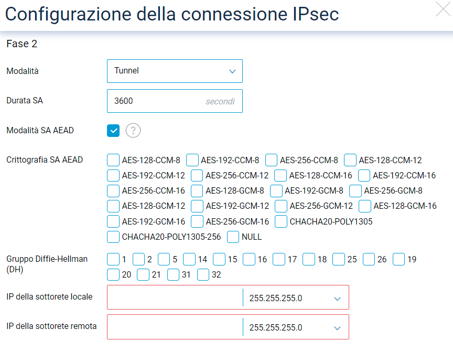Close the IPsec configuration dialog
The width and height of the screenshot is (453, 351).
[443, 9]
